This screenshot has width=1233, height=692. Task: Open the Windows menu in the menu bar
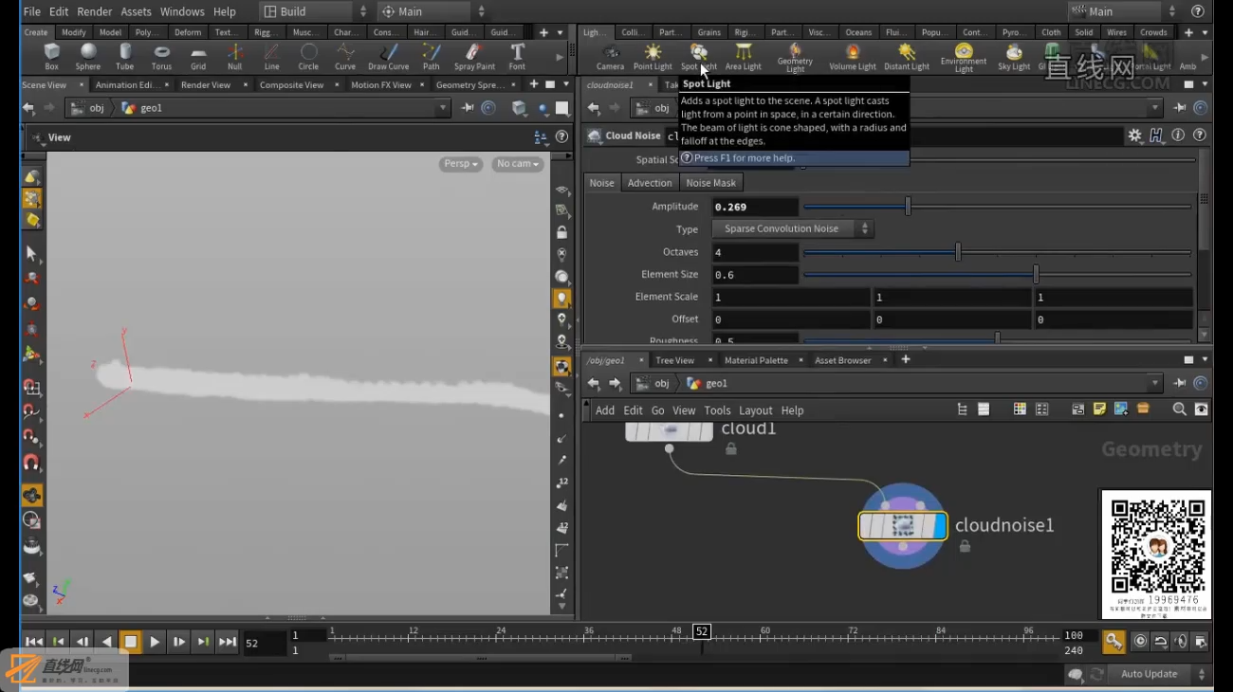(x=182, y=11)
